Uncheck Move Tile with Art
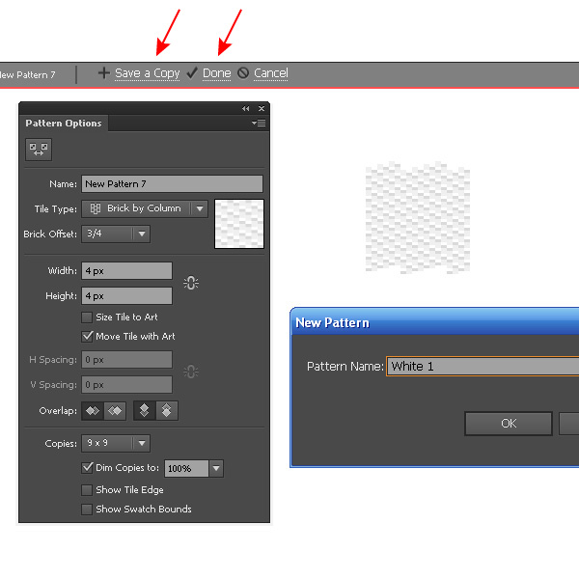579x579 pixels. click(87, 337)
